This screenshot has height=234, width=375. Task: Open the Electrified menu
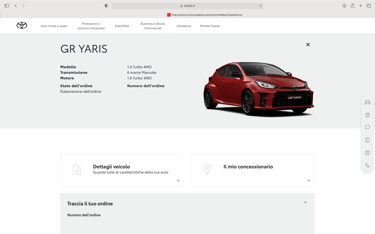tap(122, 26)
